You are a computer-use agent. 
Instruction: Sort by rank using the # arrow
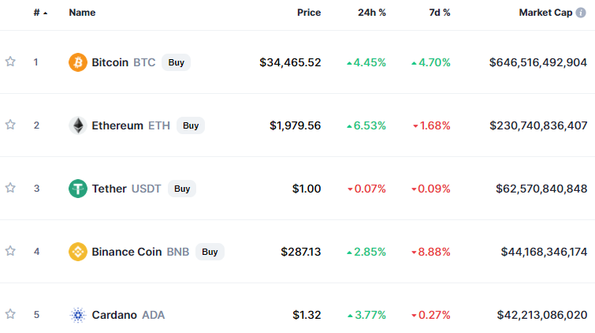40,13
